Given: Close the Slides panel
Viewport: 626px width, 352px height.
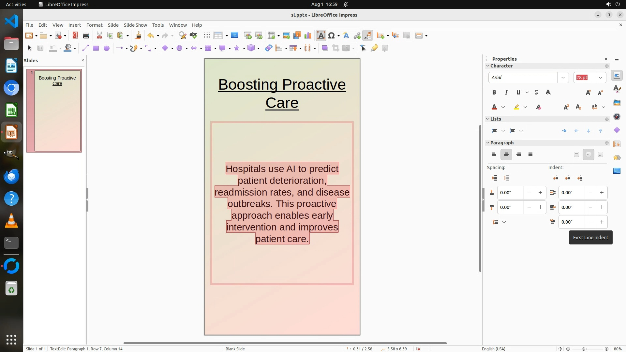Looking at the screenshot, I should tap(82, 60).
